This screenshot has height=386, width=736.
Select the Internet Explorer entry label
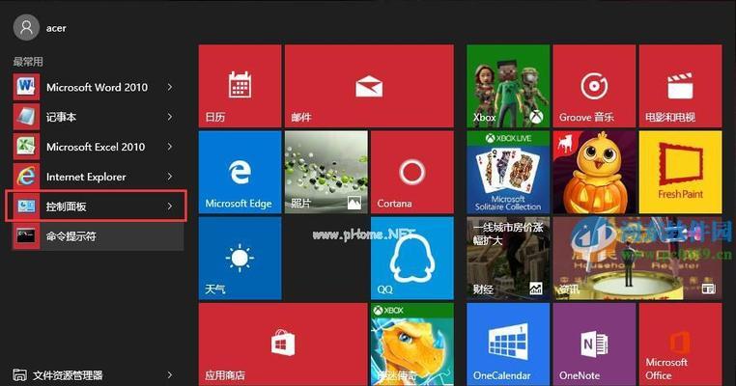86,177
